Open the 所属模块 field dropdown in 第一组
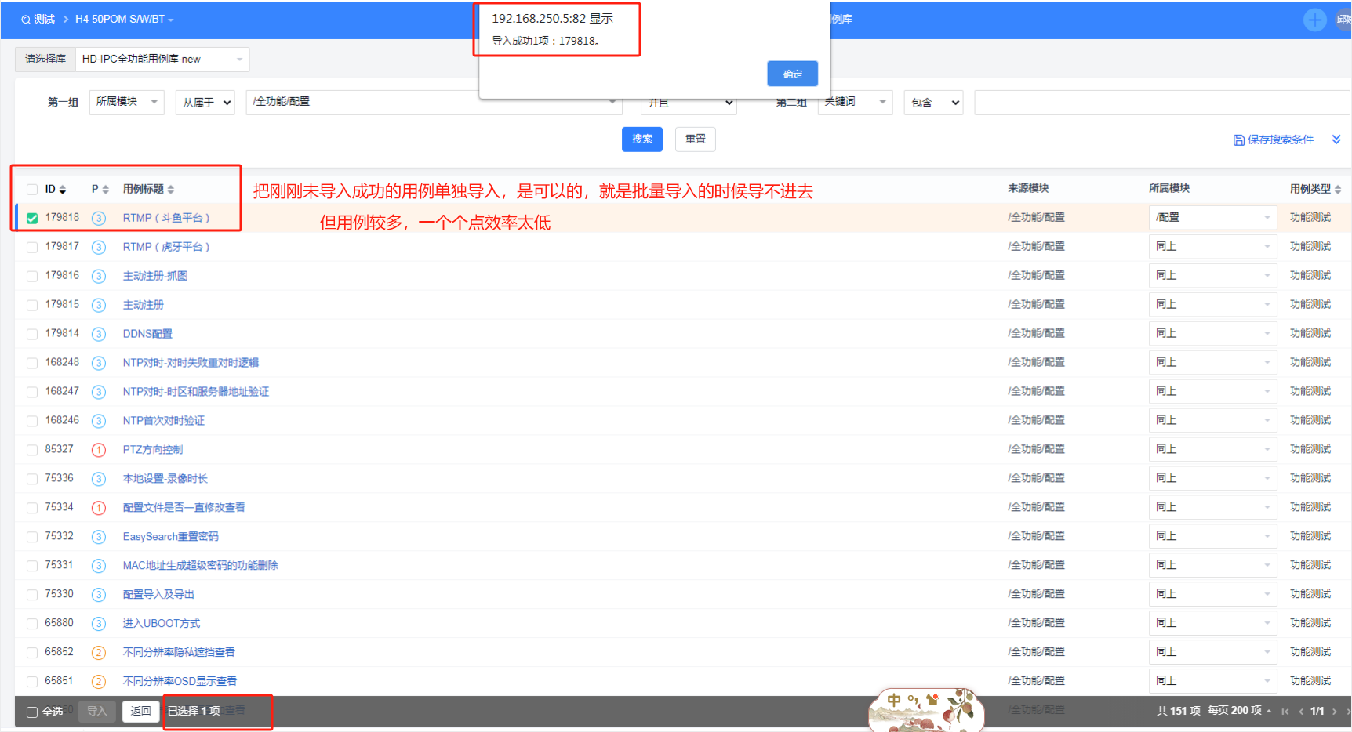This screenshot has height=732, width=1352. pyautogui.click(x=127, y=102)
